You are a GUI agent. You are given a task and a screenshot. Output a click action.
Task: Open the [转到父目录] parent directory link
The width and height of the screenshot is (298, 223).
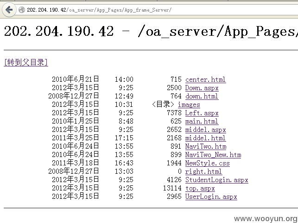(26, 62)
